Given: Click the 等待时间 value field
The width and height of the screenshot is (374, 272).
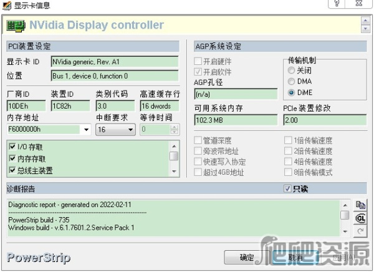Looking at the screenshot, I should pyautogui.click(x=155, y=129).
